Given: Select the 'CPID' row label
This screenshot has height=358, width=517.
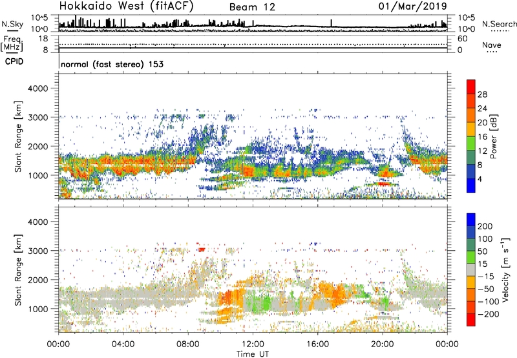Looking at the screenshot, I should pos(14,61).
